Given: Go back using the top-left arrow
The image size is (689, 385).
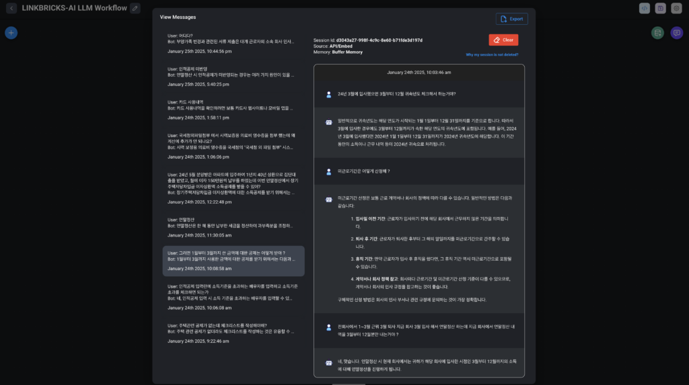Looking at the screenshot, I should click(x=11, y=8).
